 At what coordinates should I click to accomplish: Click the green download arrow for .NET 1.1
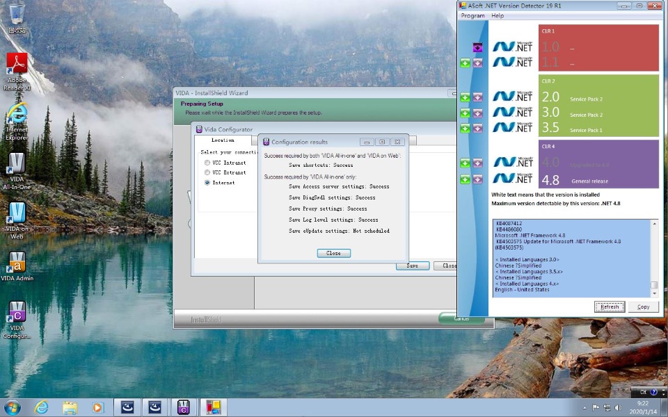point(466,63)
